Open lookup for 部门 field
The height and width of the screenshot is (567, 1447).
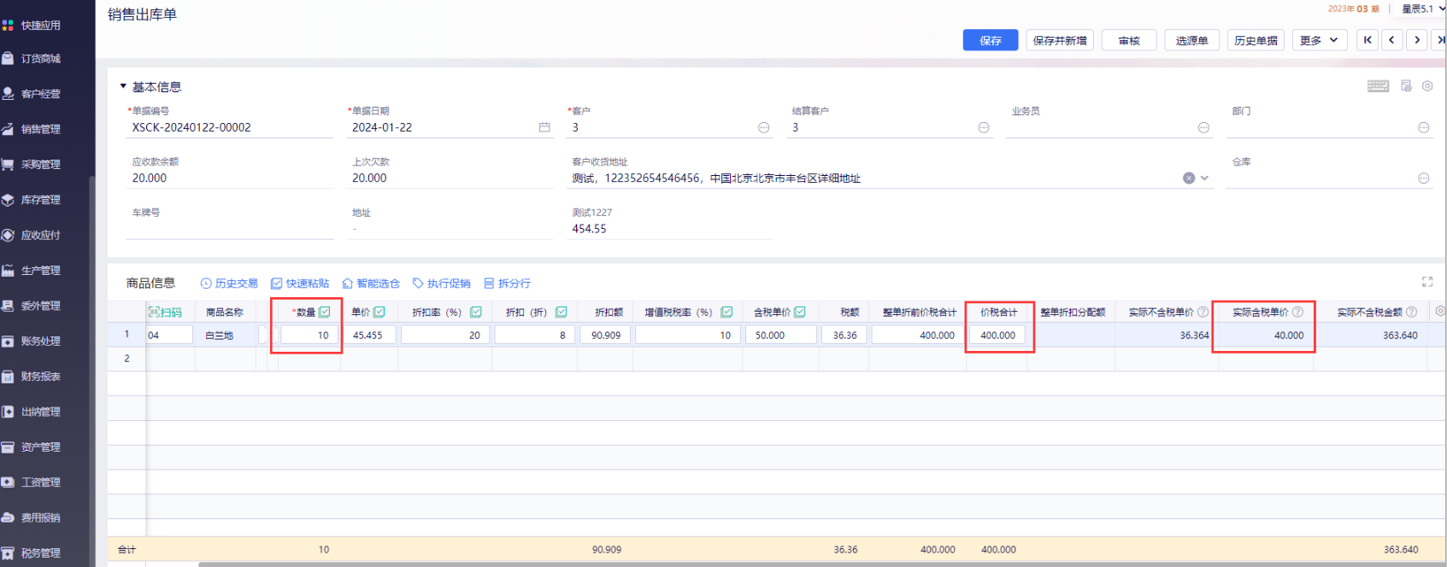[1424, 127]
